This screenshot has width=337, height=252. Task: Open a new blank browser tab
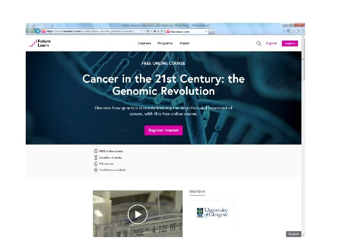coord(212,32)
